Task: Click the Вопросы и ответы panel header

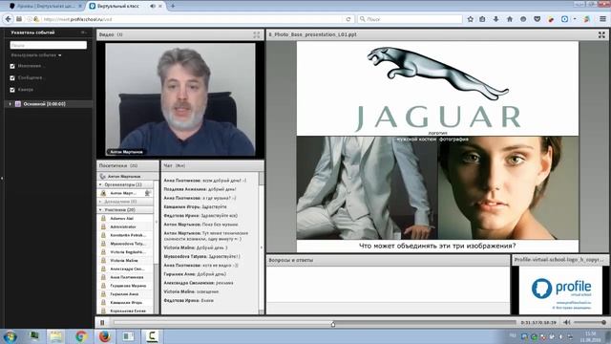Action: (x=389, y=260)
